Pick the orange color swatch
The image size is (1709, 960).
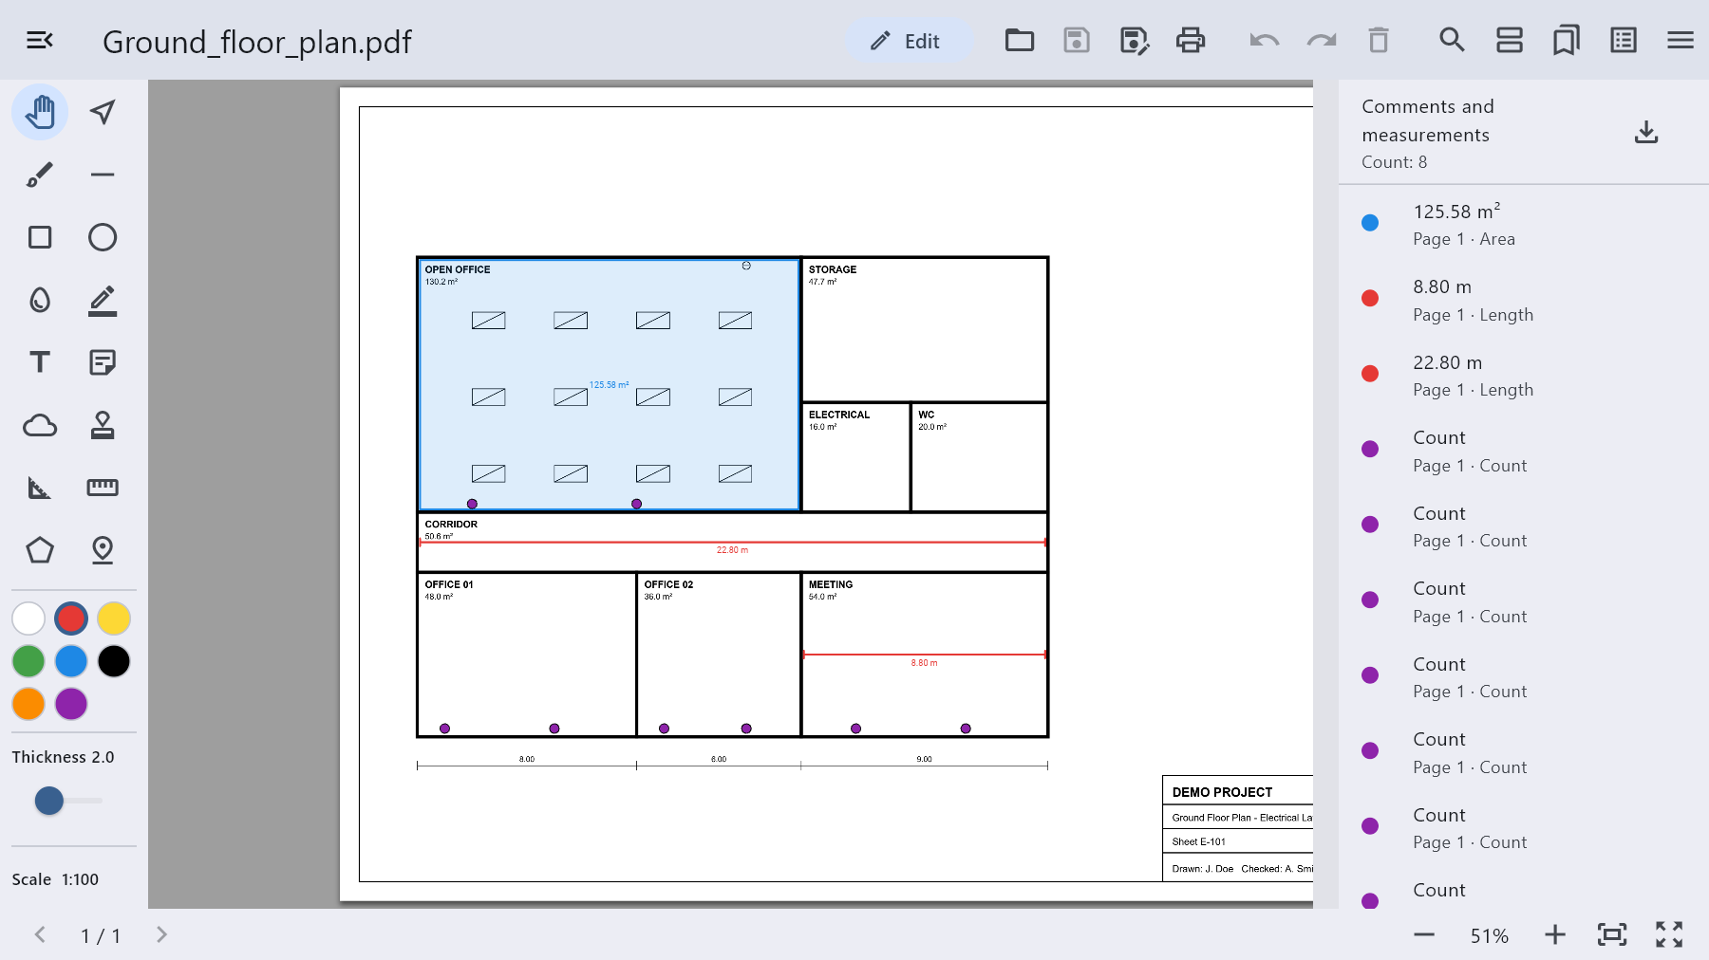pyautogui.click(x=28, y=704)
